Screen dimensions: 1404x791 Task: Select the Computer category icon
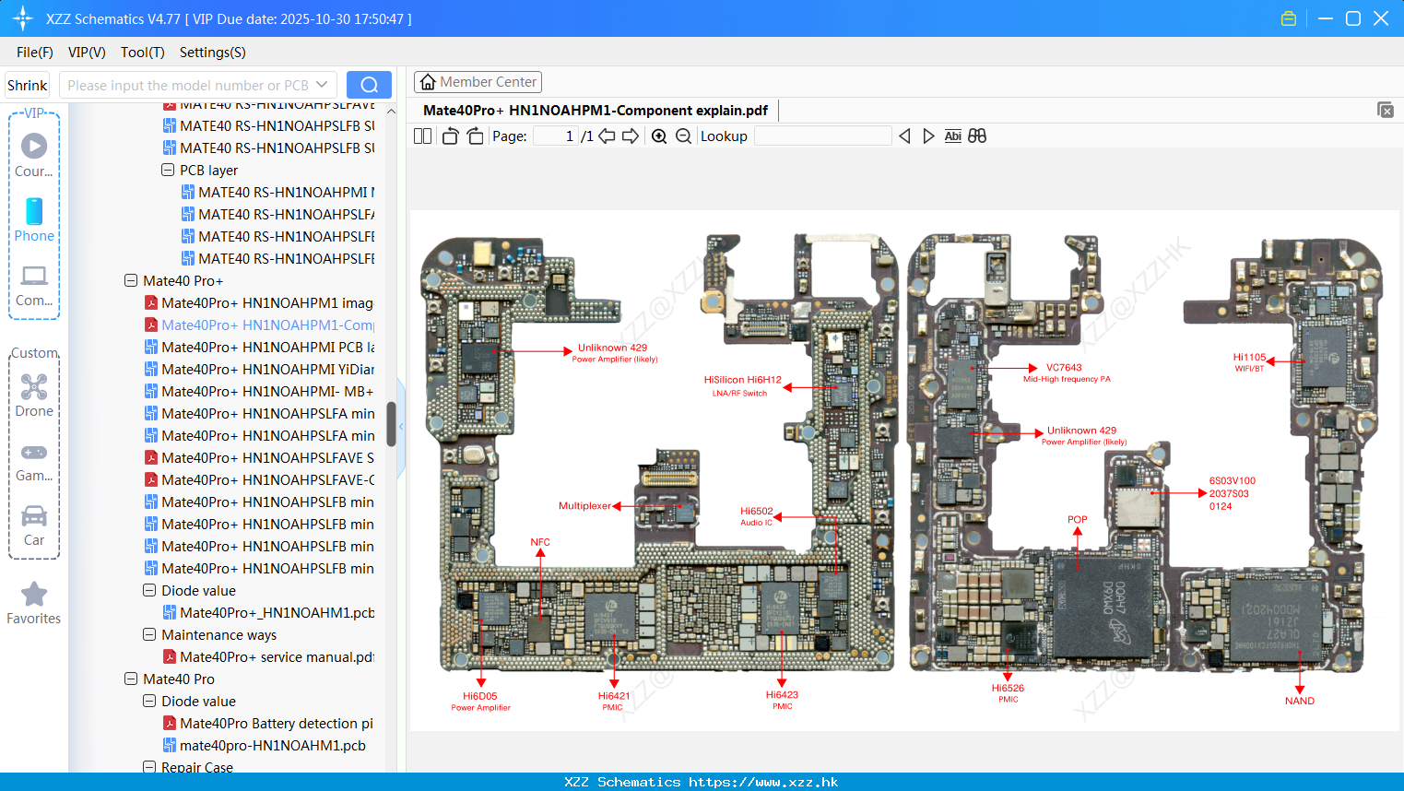click(34, 285)
